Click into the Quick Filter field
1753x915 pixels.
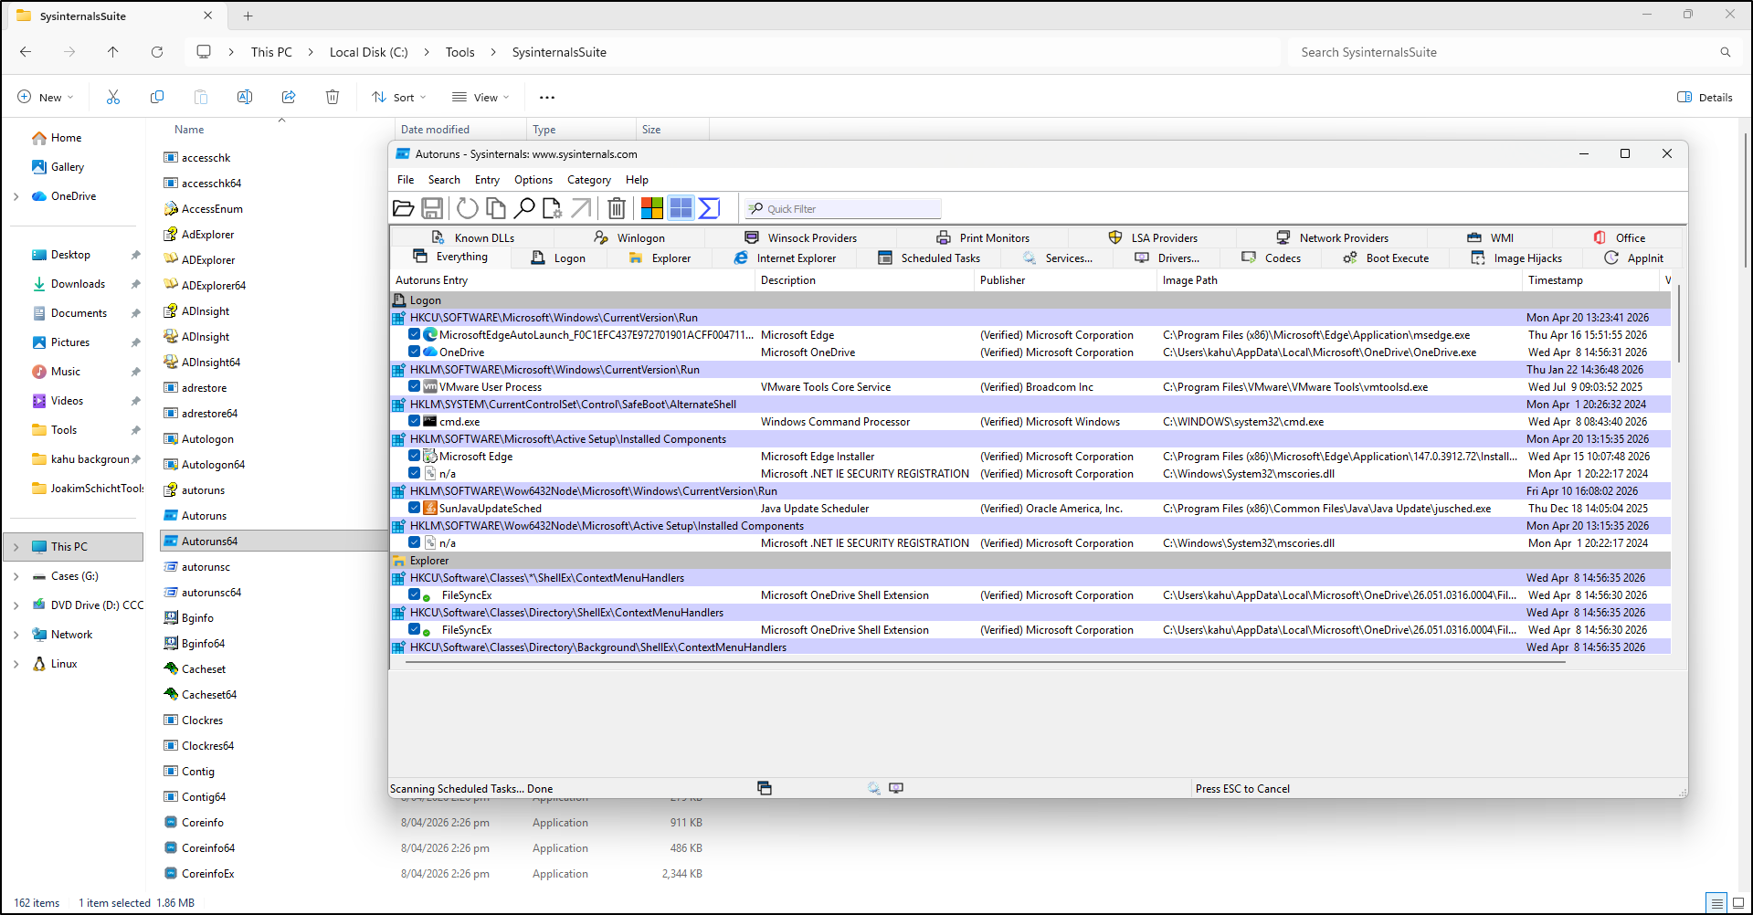(x=843, y=208)
